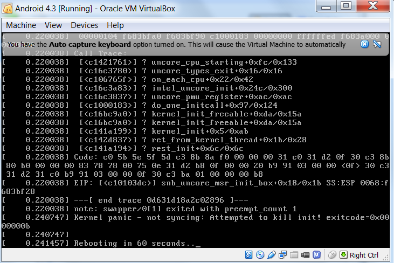Click the keyboard capture green arrow icon
The height and width of the screenshot is (263, 394).
(343, 255)
